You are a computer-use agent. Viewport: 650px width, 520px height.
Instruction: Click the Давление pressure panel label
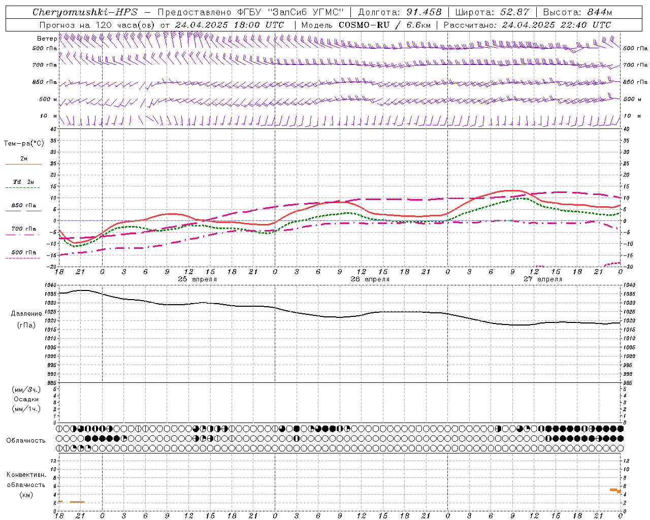coord(26,314)
